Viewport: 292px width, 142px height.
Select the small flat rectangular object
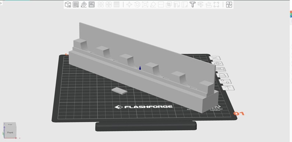tap(120, 91)
